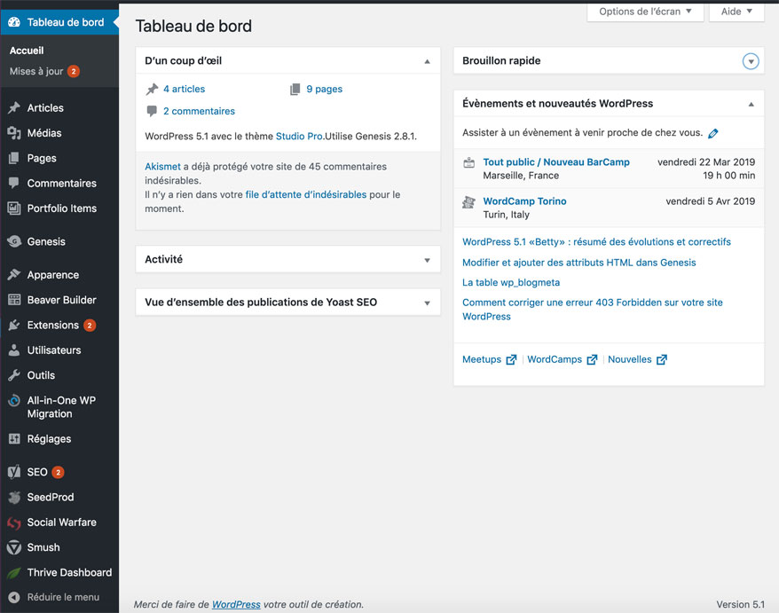Open the Aide help dropdown
779x613 pixels.
pyautogui.click(x=736, y=12)
